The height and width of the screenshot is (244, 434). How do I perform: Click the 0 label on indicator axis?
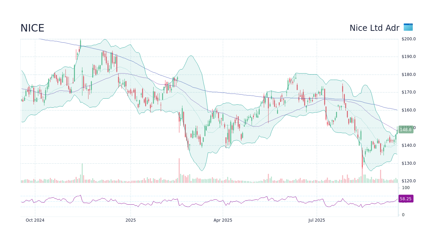(x=402, y=215)
